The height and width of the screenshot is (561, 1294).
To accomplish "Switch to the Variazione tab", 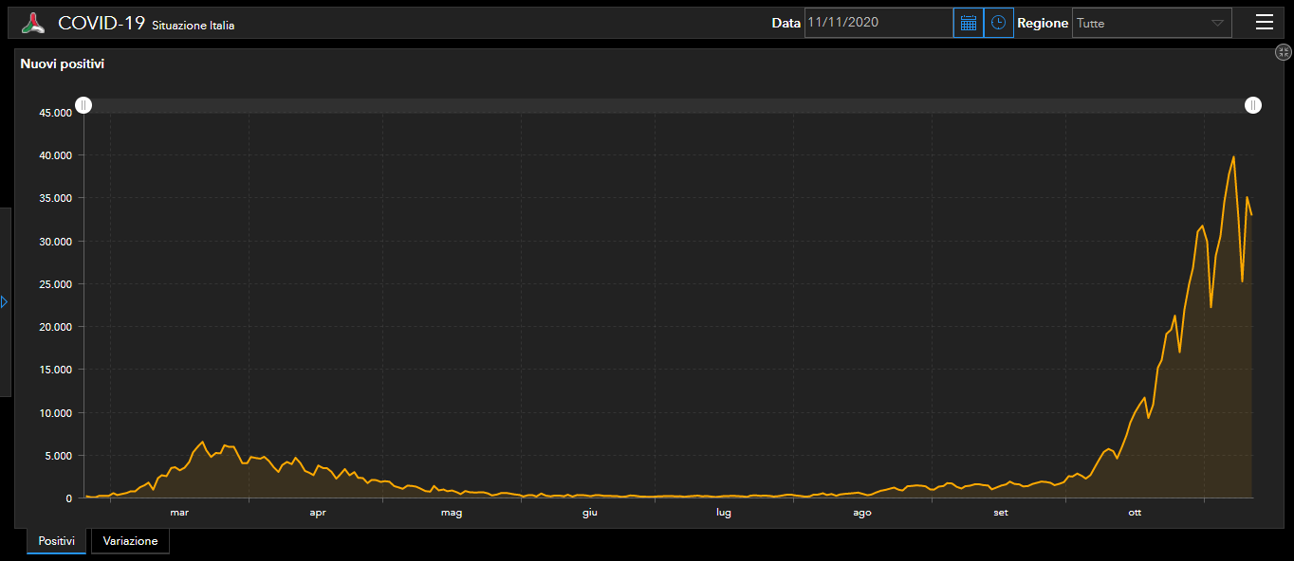I will tap(130, 541).
